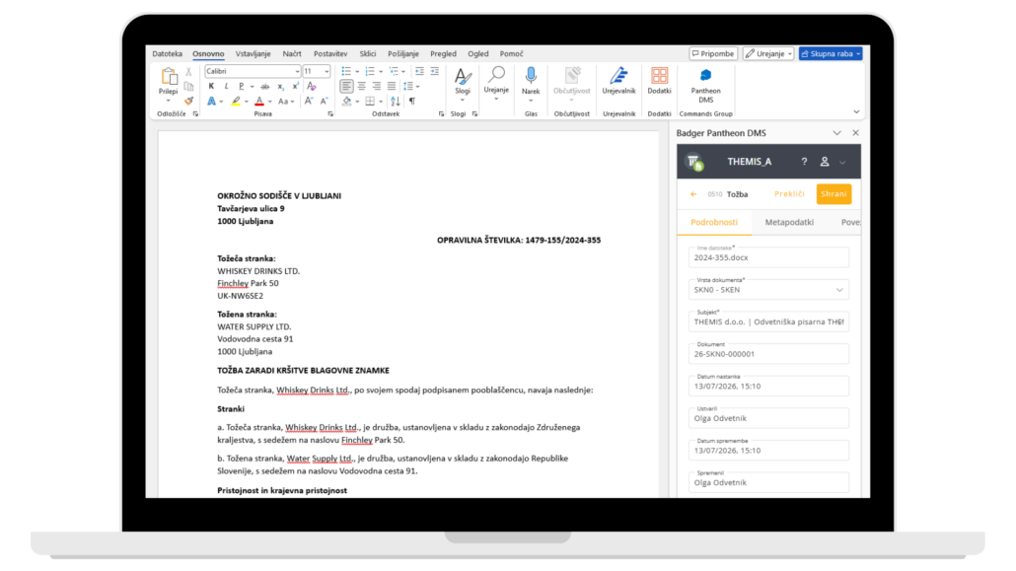Switch to Metapodatki tab in DMS panel

tap(789, 222)
